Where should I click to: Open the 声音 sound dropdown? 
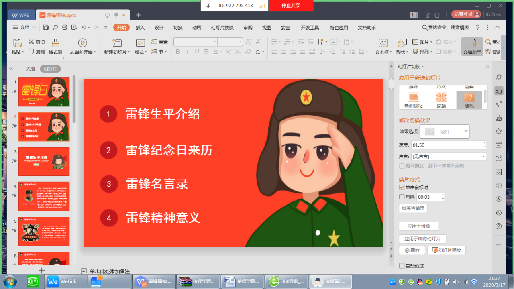[x=483, y=156]
